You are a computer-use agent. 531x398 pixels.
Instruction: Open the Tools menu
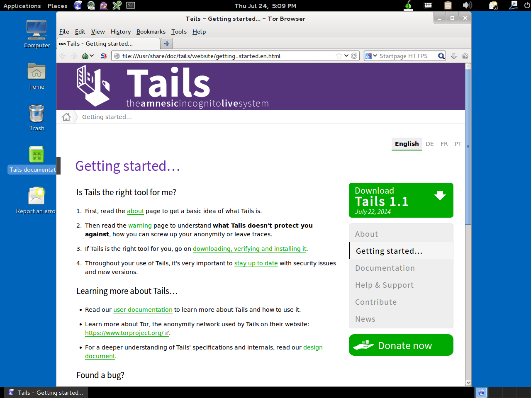tap(179, 32)
